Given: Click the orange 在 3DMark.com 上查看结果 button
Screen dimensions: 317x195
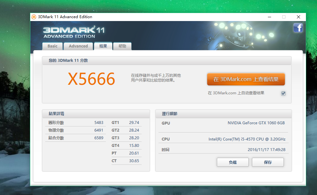Looking at the screenshot, I should pyautogui.click(x=246, y=79).
